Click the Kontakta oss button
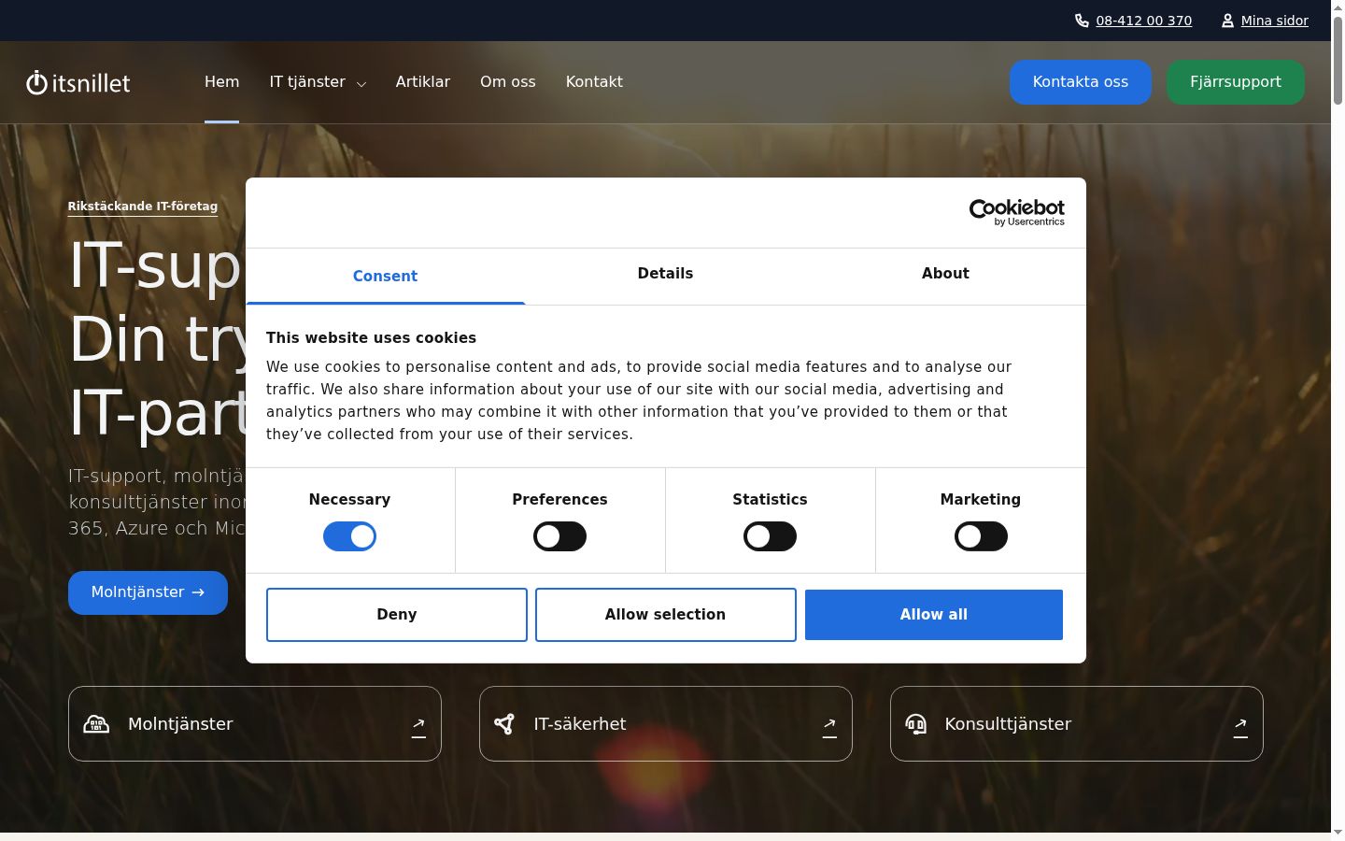This screenshot has height=841, width=1345. (1081, 82)
